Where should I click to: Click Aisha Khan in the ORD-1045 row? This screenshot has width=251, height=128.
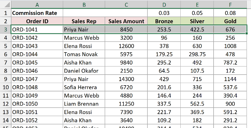[x=84, y=63]
